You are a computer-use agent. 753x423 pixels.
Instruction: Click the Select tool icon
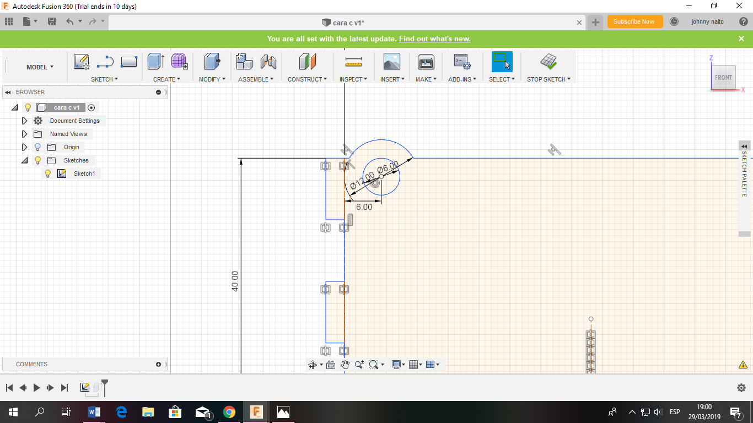(x=502, y=61)
